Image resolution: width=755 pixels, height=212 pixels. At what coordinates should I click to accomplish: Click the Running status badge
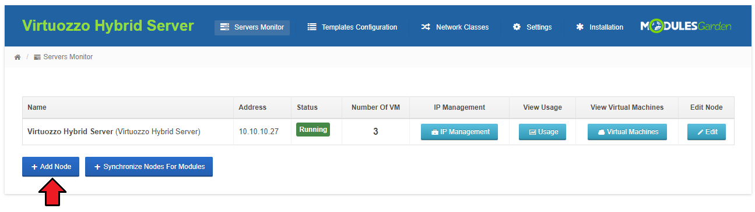pos(313,130)
